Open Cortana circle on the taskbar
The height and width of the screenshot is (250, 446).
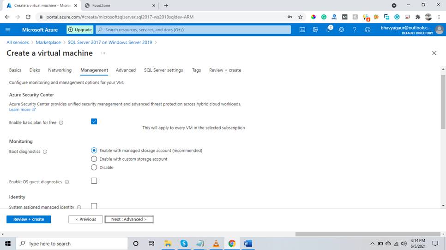point(136,244)
